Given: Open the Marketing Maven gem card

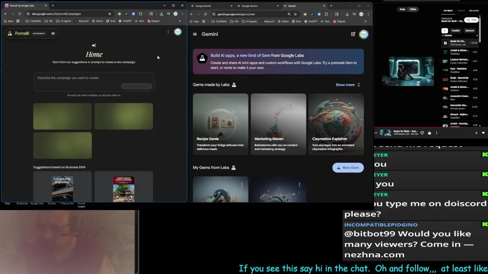Looking at the screenshot, I should pyautogui.click(x=278, y=124).
